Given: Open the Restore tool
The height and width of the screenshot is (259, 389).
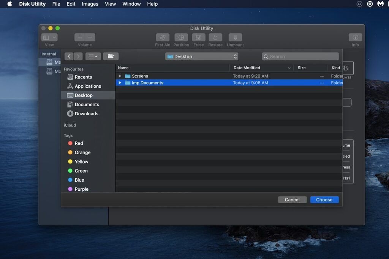Looking at the screenshot, I should point(215,38).
